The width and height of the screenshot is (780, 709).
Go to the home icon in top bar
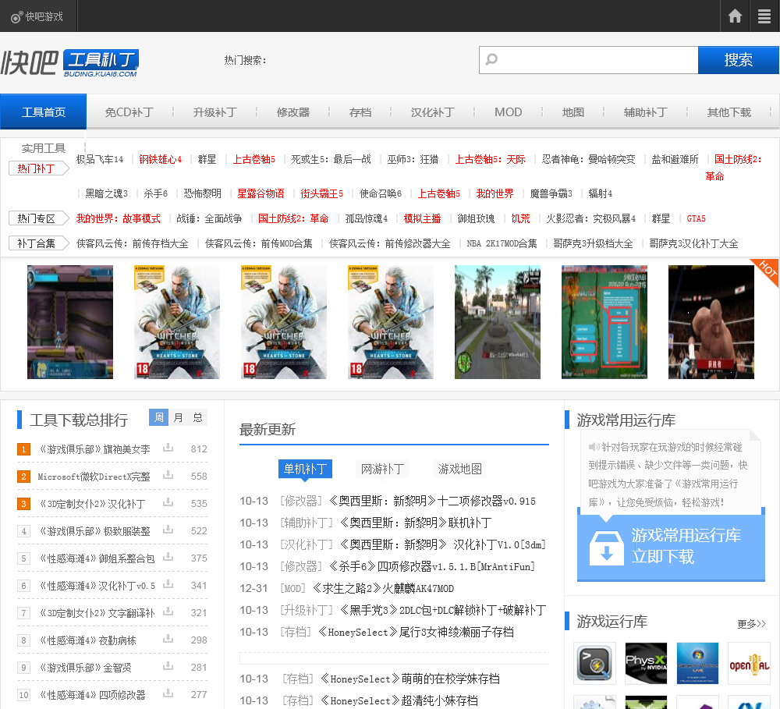(x=735, y=16)
